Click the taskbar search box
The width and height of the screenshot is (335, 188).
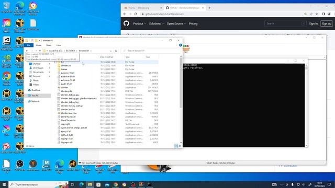38,184
